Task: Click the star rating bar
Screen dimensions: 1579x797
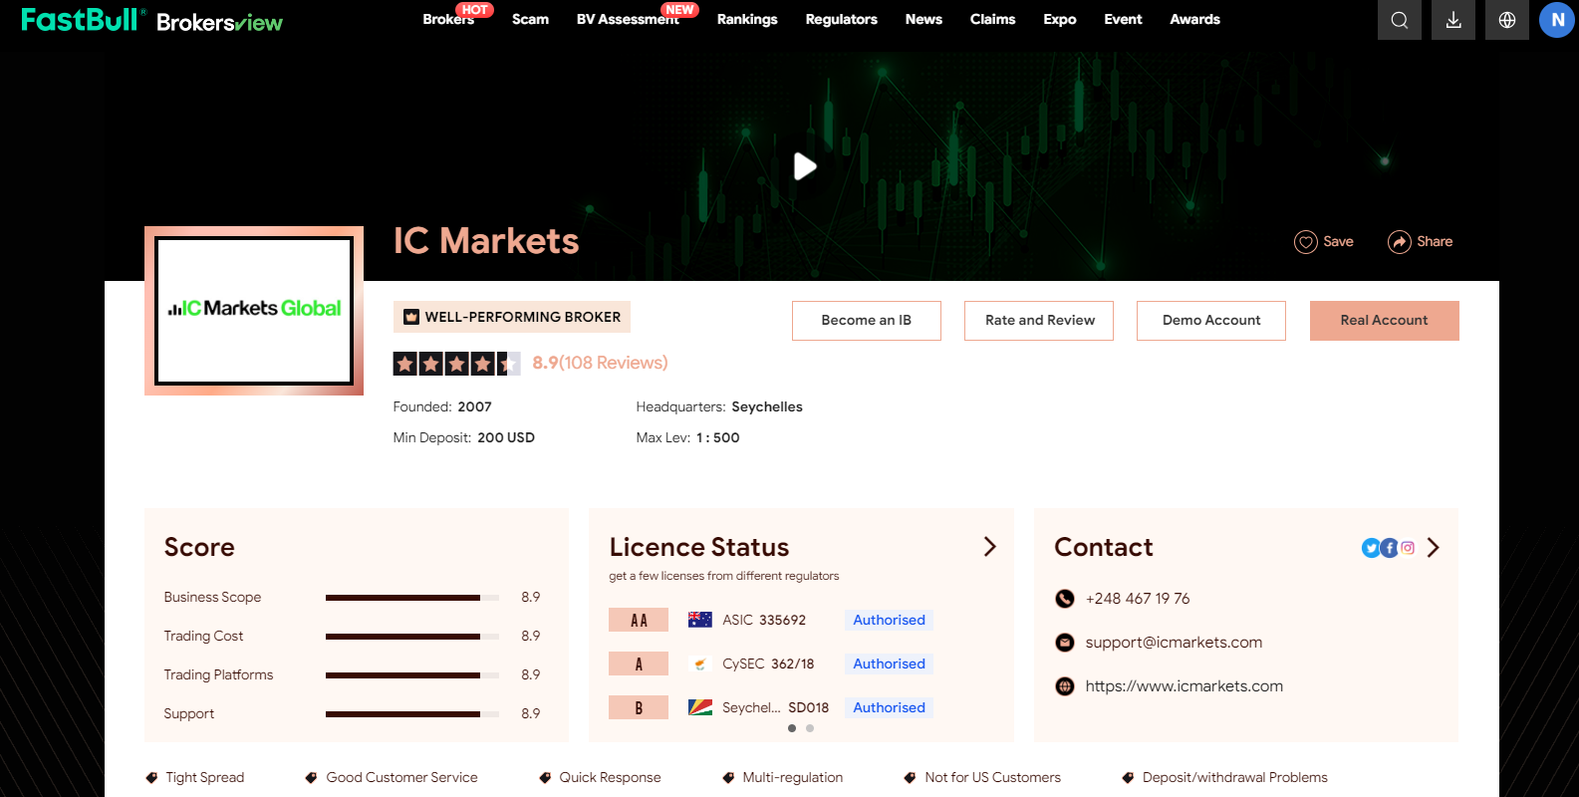Action: tap(456, 364)
